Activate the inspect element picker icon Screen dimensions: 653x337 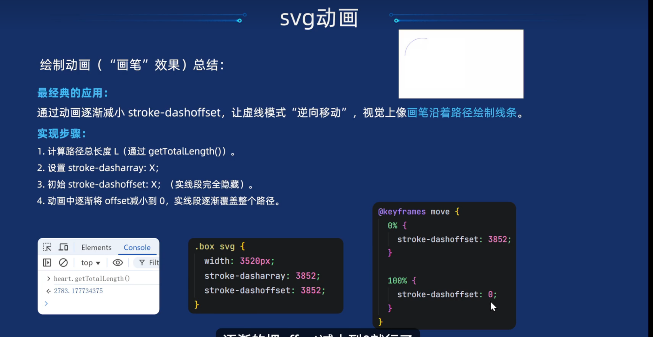pos(47,247)
